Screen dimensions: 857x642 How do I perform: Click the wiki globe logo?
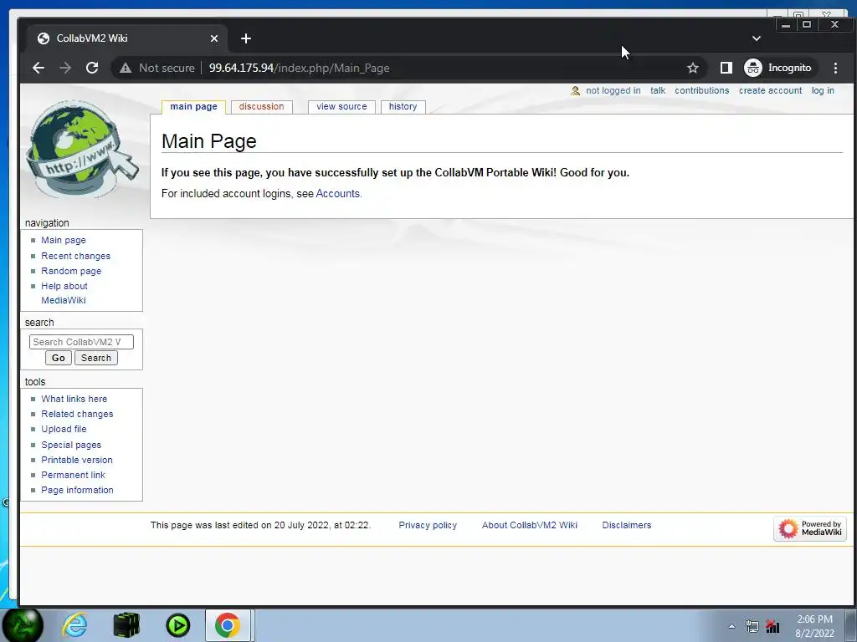click(81, 149)
